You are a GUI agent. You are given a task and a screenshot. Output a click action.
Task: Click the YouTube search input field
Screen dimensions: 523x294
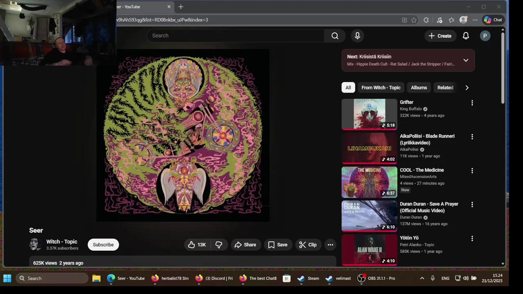[236, 36]
